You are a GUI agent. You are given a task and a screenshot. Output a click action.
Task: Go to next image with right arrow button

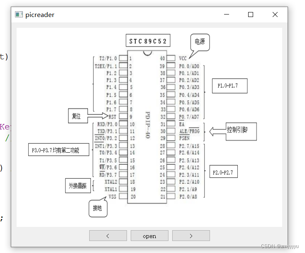coord(191,236)
